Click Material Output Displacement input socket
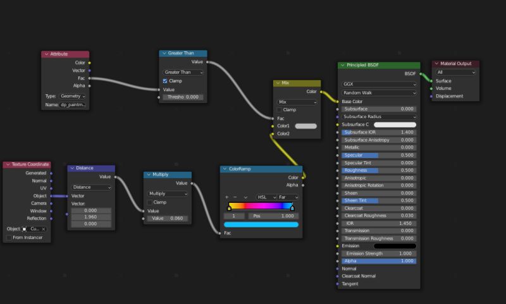Viewport: 506px width, 304px height. coord(431,97)
